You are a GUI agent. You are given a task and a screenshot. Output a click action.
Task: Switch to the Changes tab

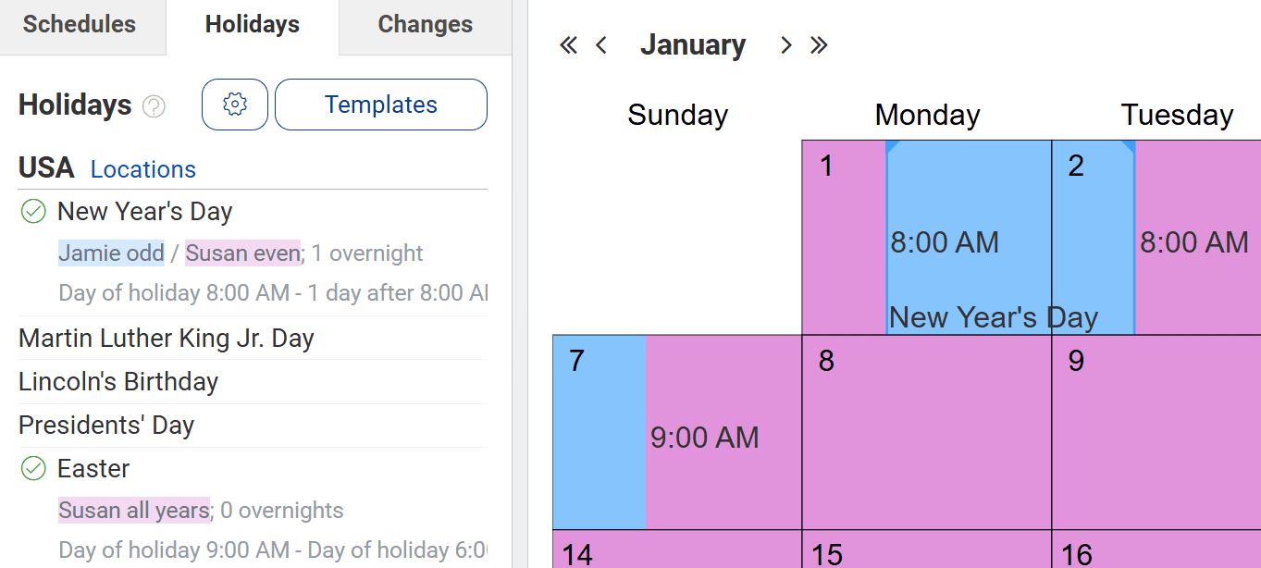coord(426,25)
